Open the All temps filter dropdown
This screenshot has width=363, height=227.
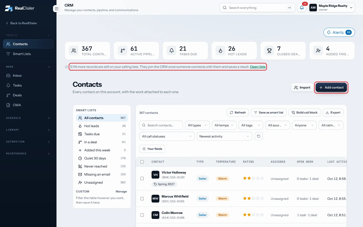[x=224, y=125]
